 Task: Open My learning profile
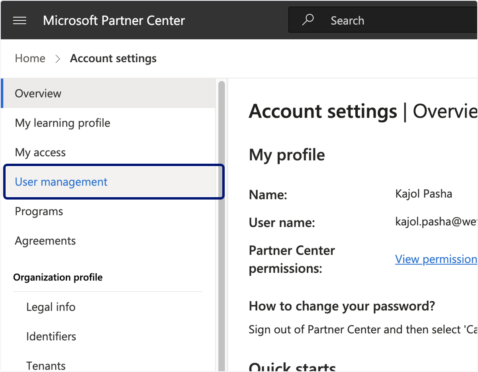click(108, 123)
